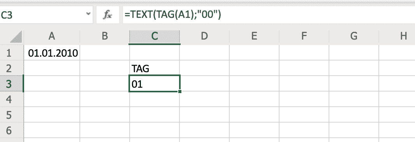Click cell C2 with text TAG
The image size is (415, 142).
tap(155, 68)
